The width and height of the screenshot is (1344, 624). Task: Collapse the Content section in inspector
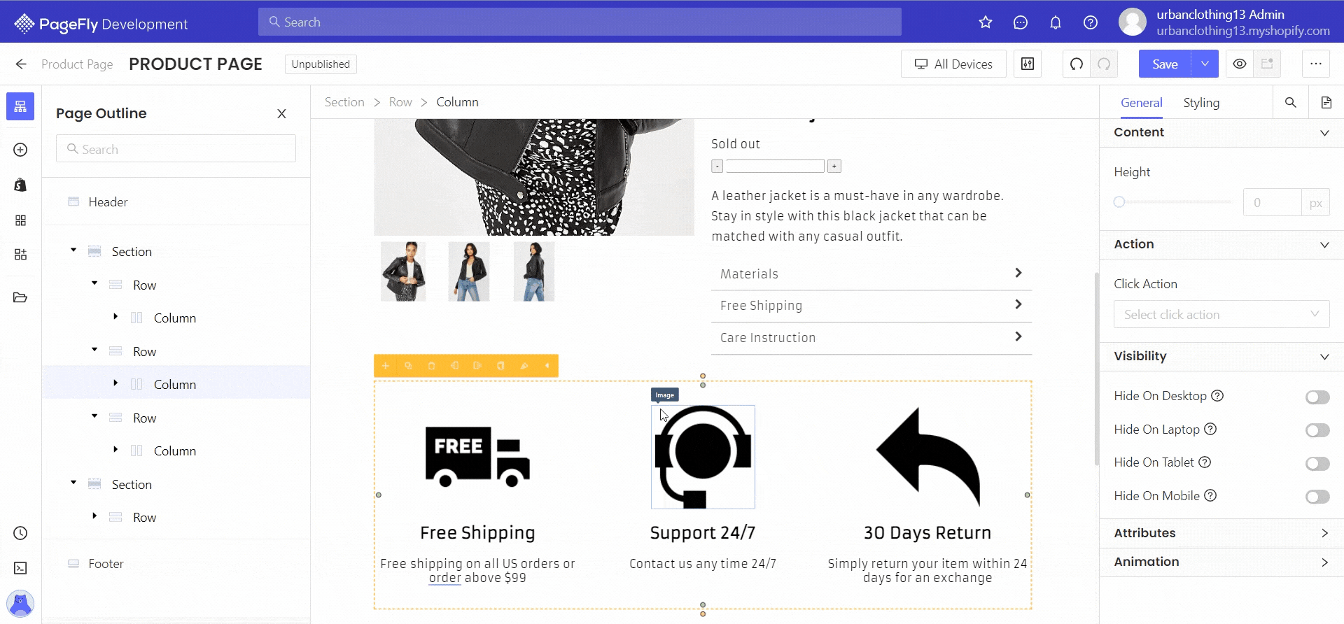(x=1324, y=133)
